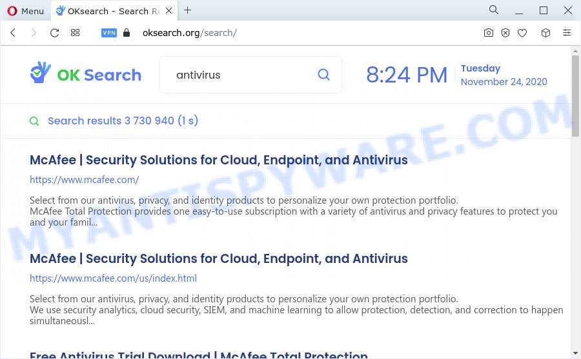Screen dimensions: 581x359
Task: Open Speed Dial start page grid
Action: [76, 33]
